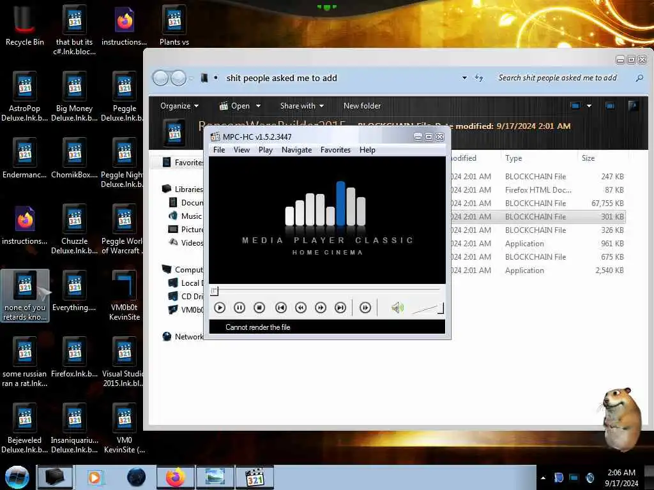Open the Help menu in MPC-HC
This screenshot has height=490, width=654.
tap(367, 149)
